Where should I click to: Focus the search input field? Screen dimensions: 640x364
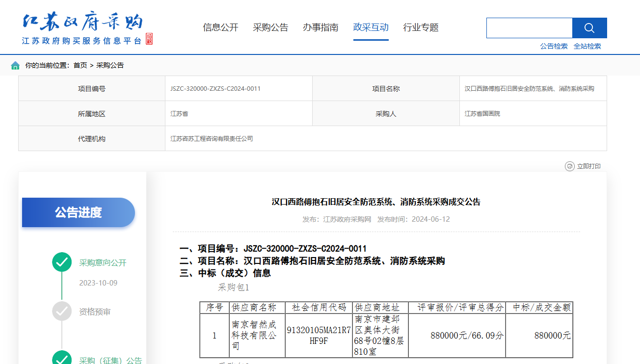529,28
